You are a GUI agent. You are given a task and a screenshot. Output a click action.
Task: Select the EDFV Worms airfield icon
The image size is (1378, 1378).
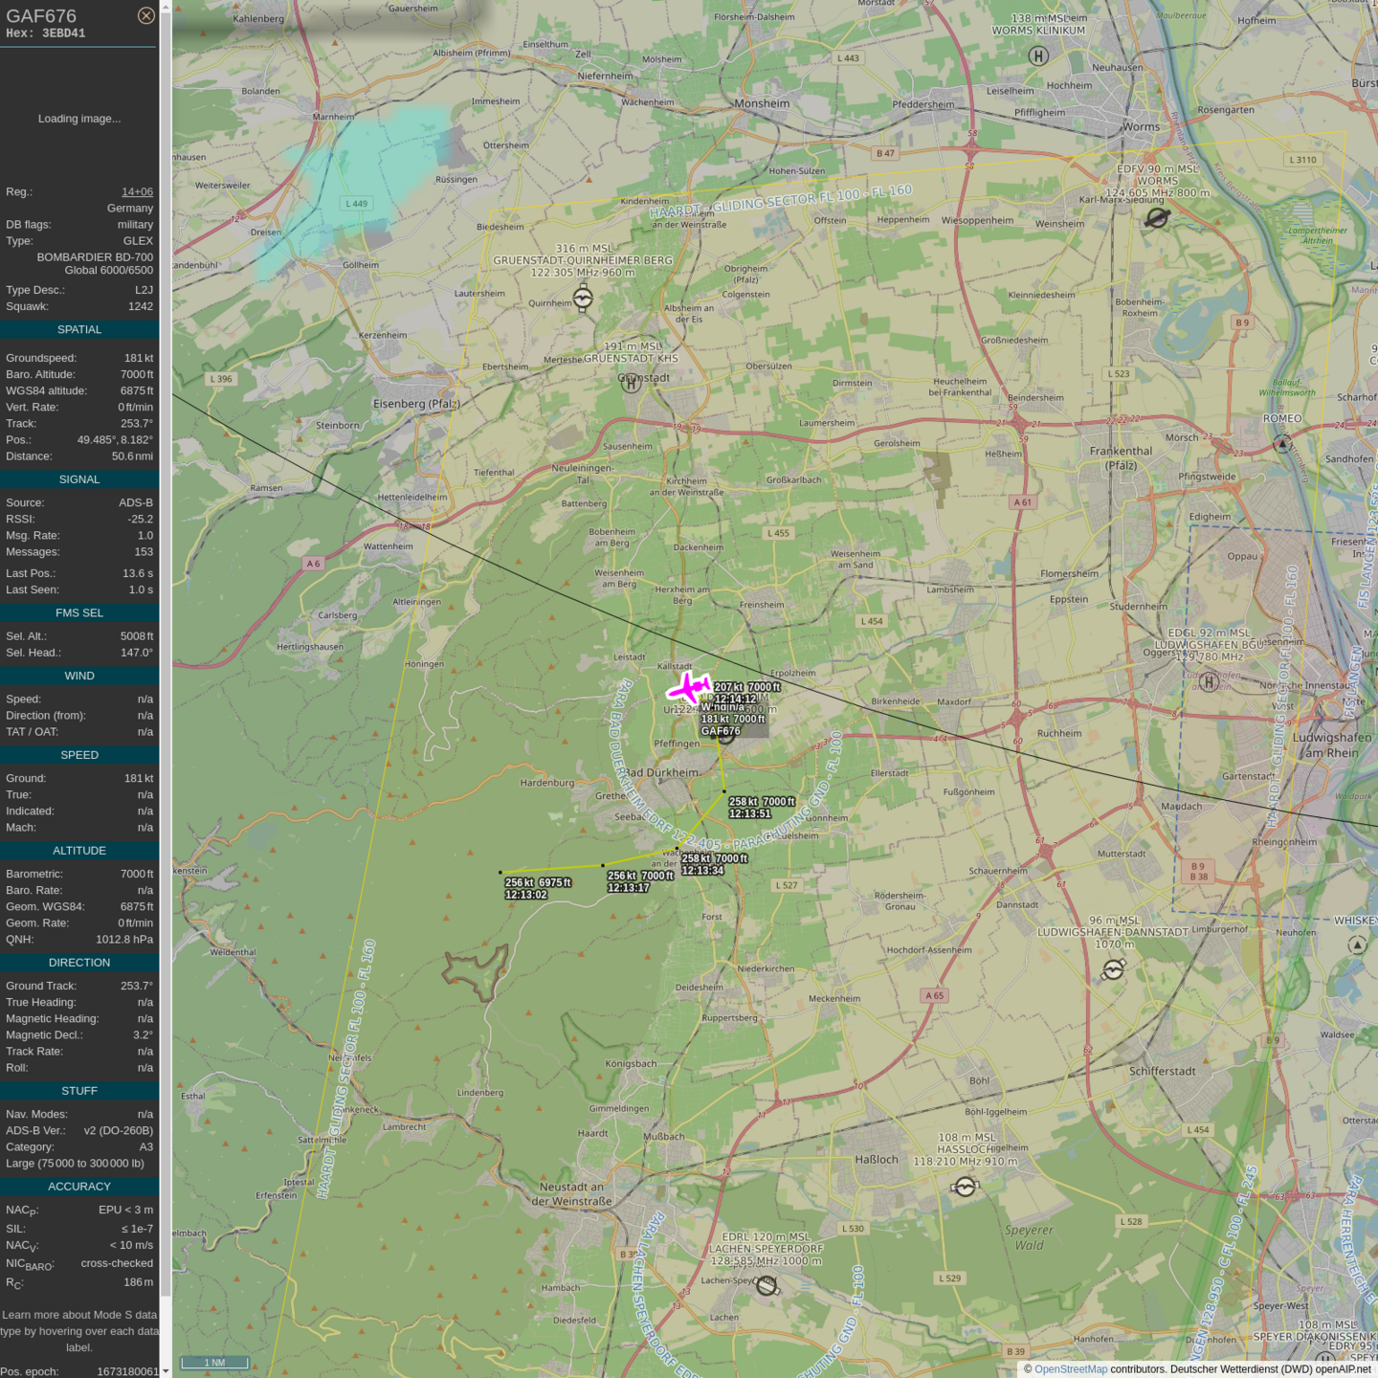(x=1157, y=218)
